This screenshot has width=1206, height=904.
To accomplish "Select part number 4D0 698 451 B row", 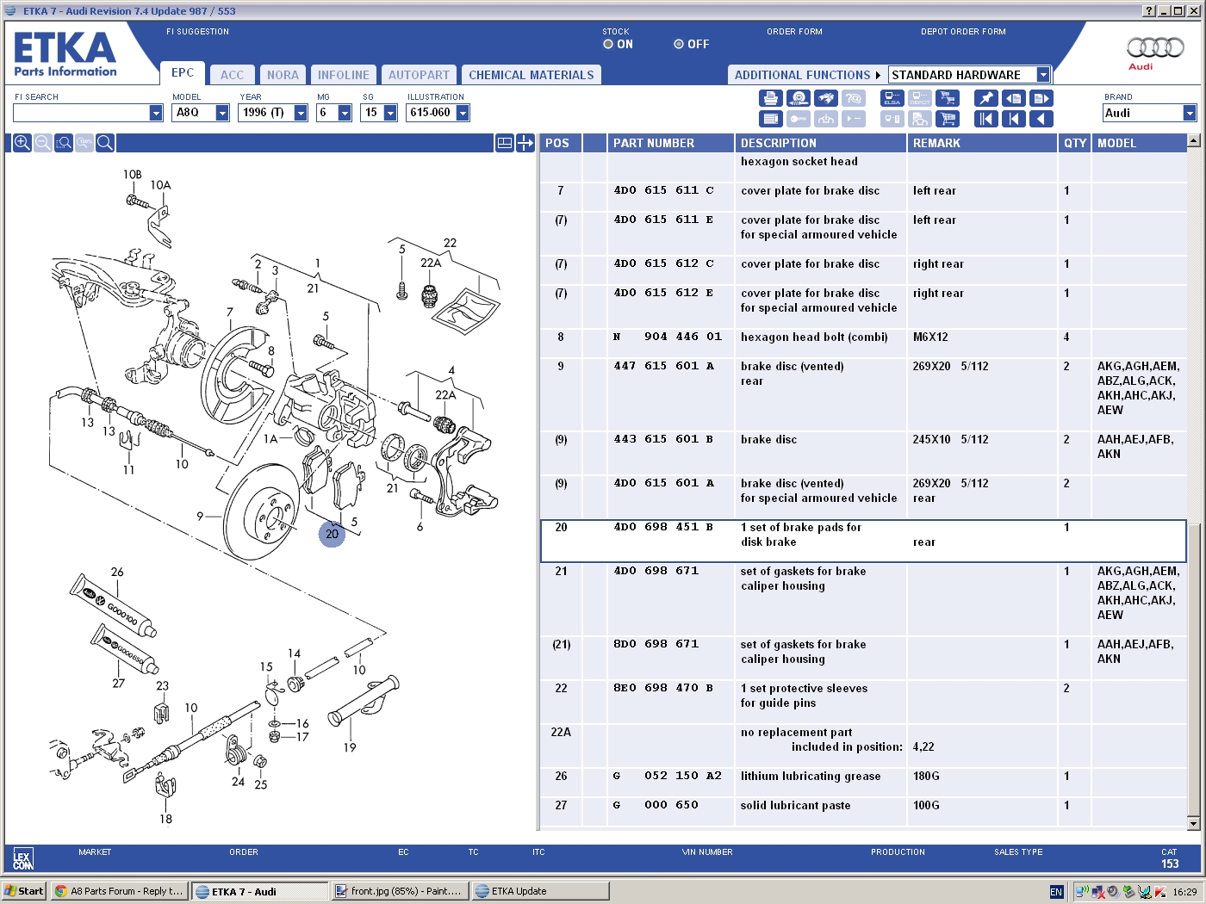I will point(863,541).
